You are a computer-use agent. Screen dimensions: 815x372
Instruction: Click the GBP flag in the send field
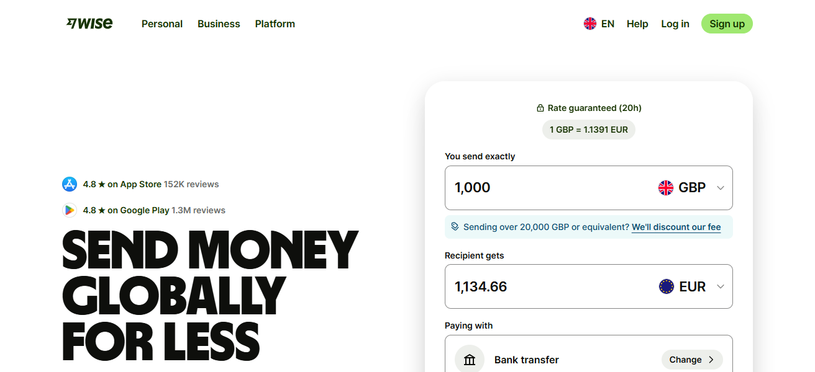(x=666, y=187)
